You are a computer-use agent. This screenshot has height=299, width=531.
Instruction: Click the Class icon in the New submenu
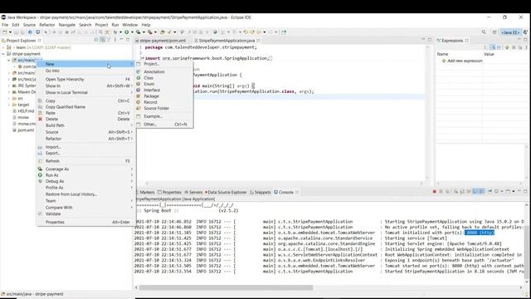coord(139,78)
